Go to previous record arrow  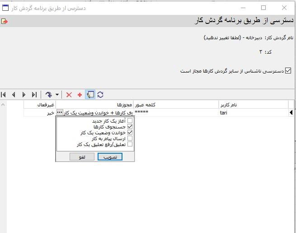[x=14, y=95]
